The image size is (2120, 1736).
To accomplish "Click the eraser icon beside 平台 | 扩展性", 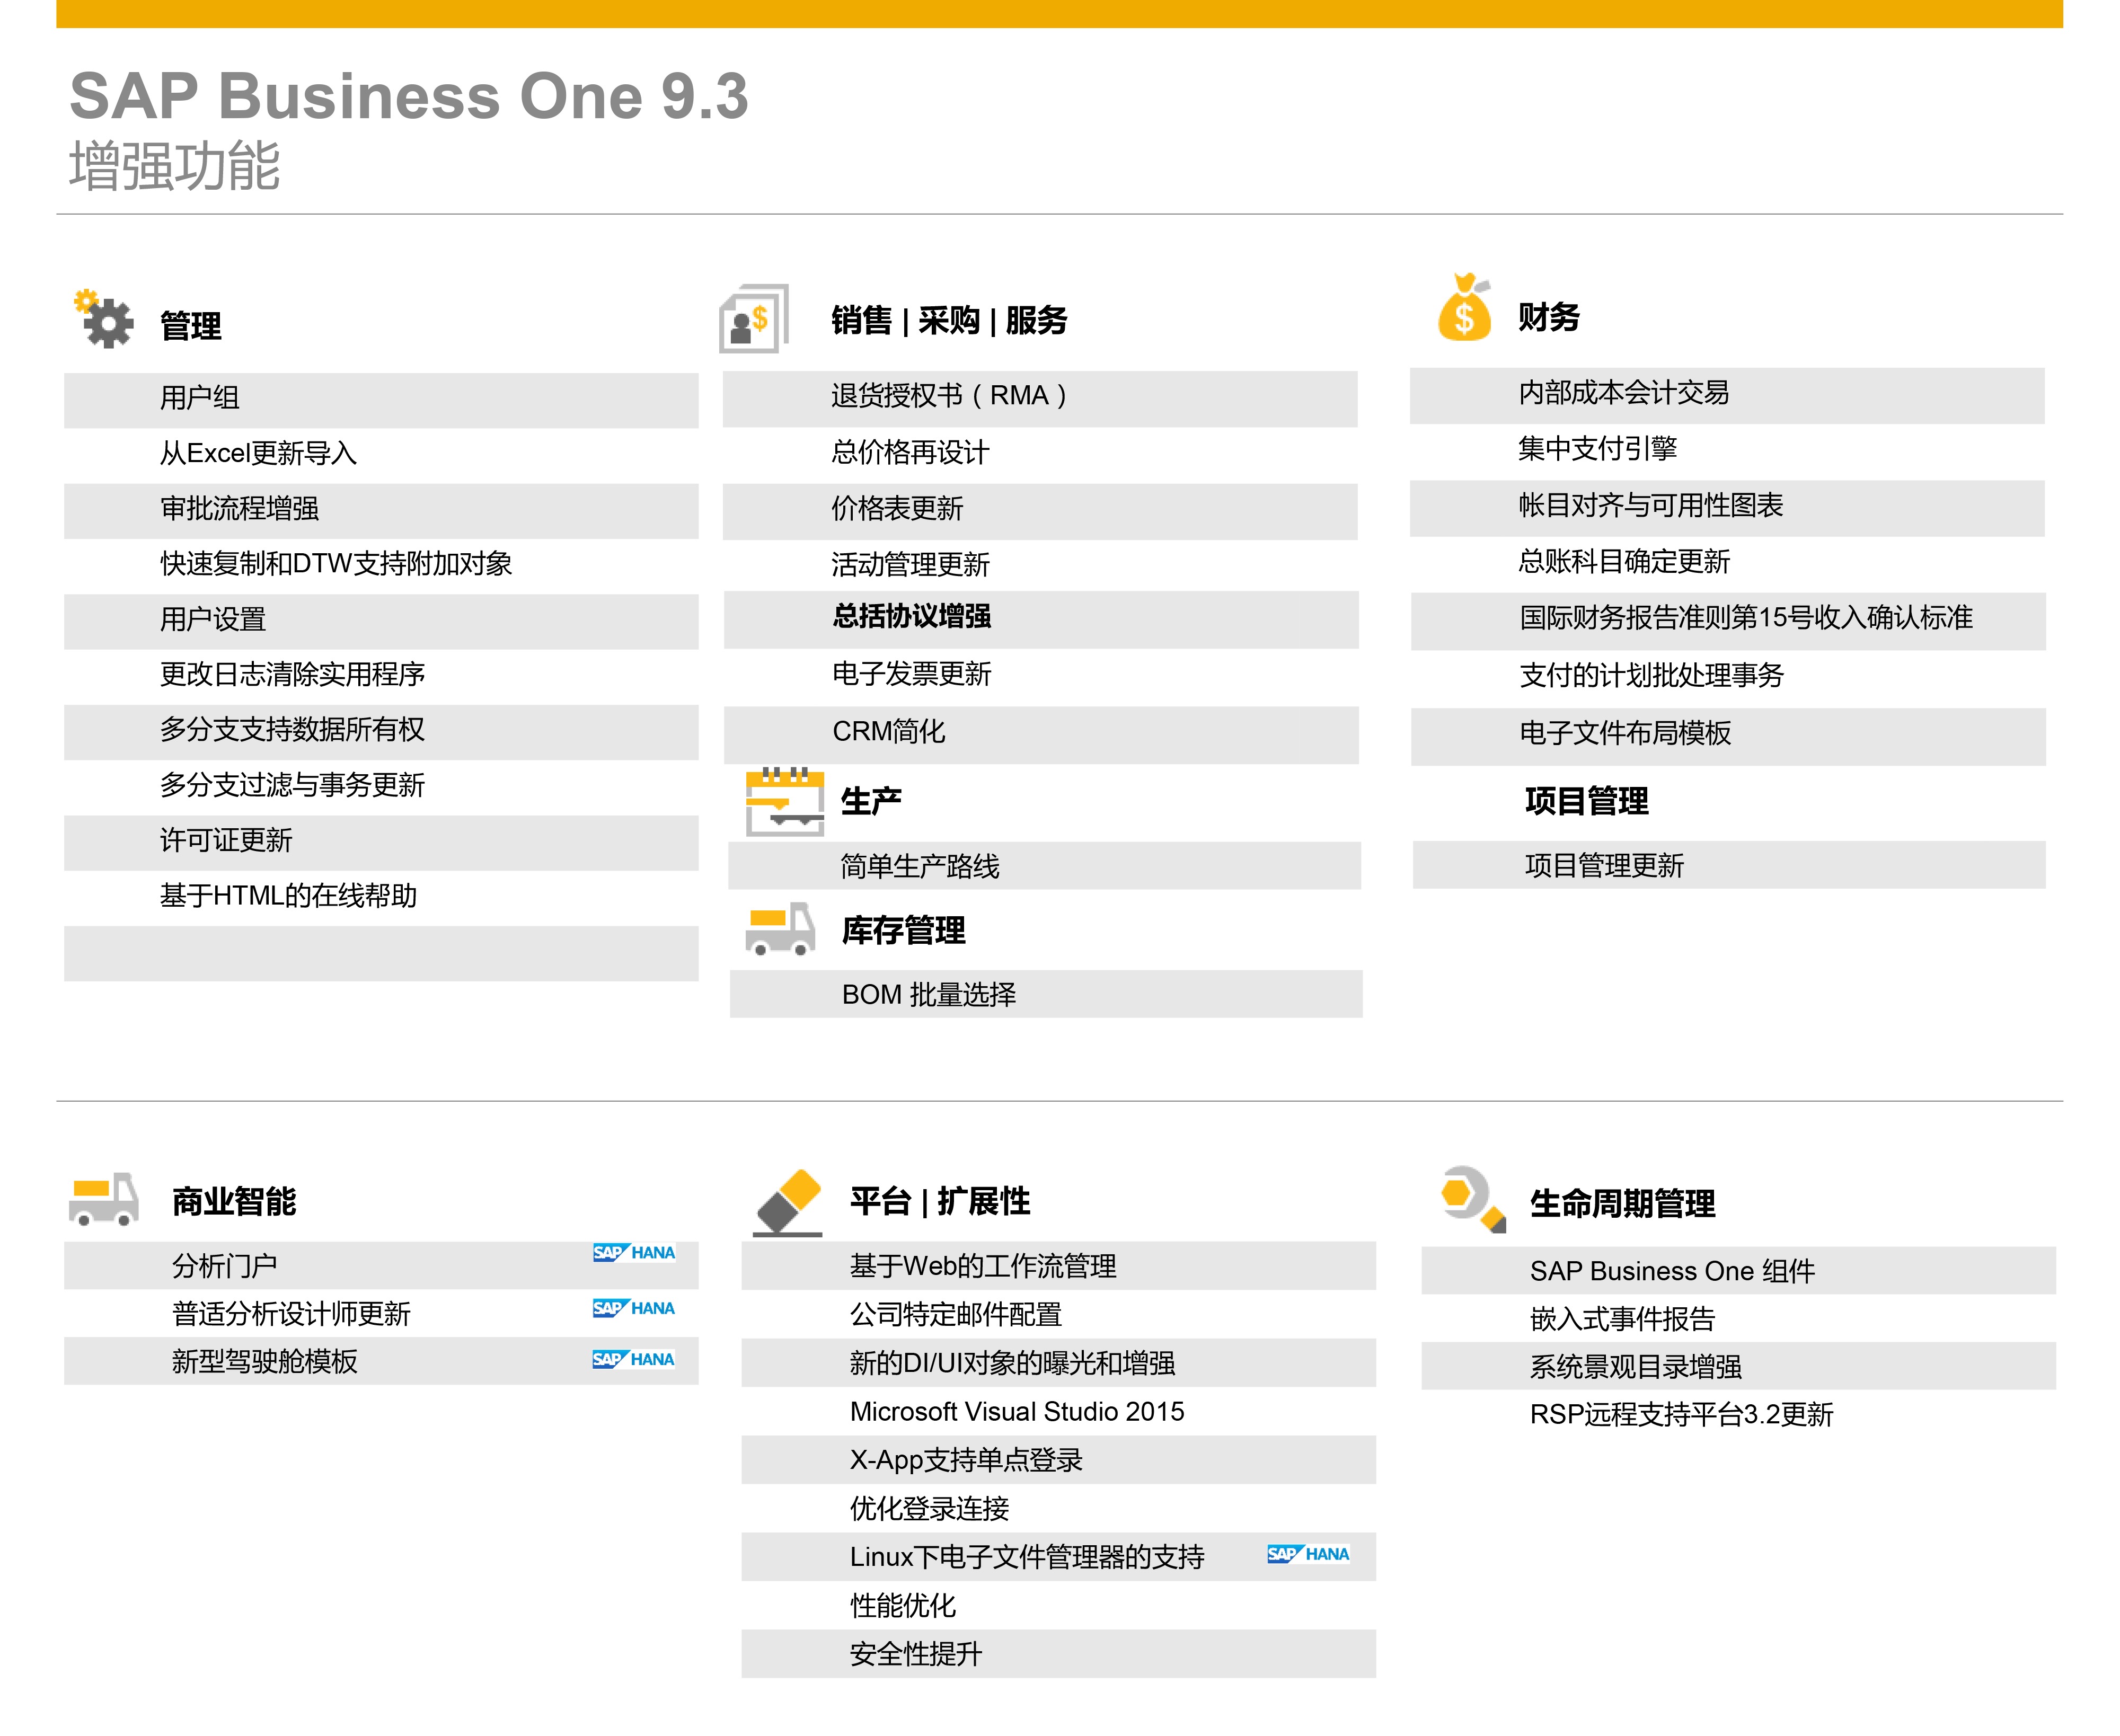I will point(788,1202).
